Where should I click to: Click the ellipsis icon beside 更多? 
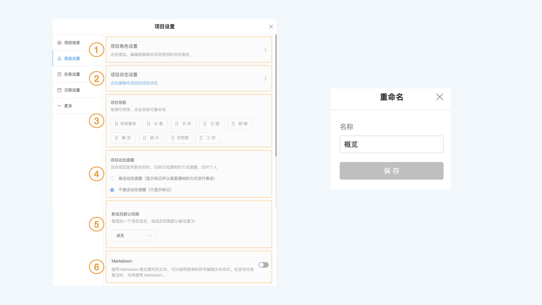(59, 106)
